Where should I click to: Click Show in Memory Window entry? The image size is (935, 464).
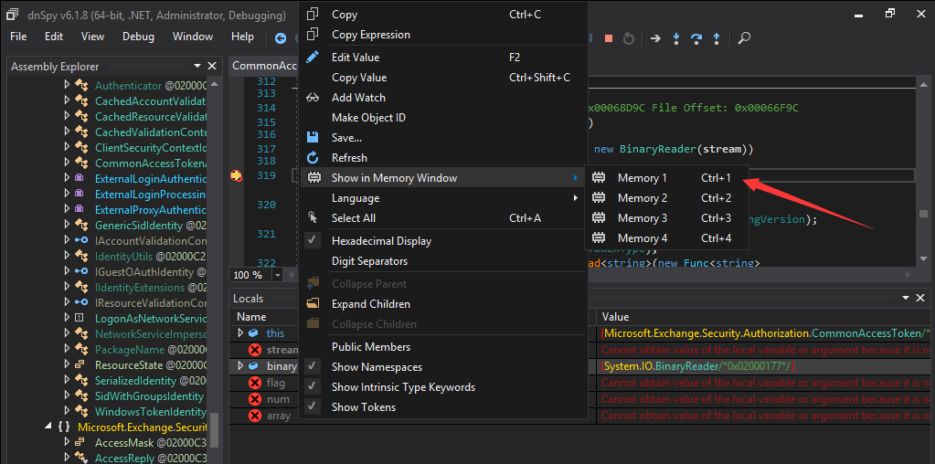[443, 177]
